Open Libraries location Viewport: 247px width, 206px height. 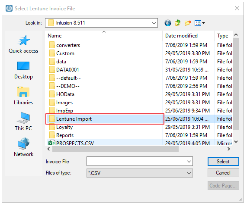(23, 96)
